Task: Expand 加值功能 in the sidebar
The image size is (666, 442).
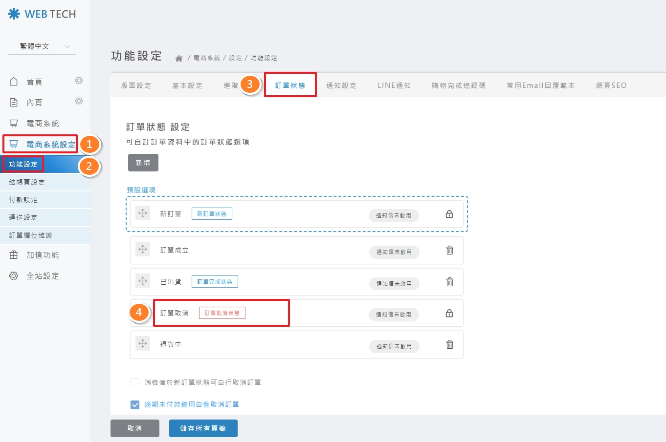Action: [42, 255]
